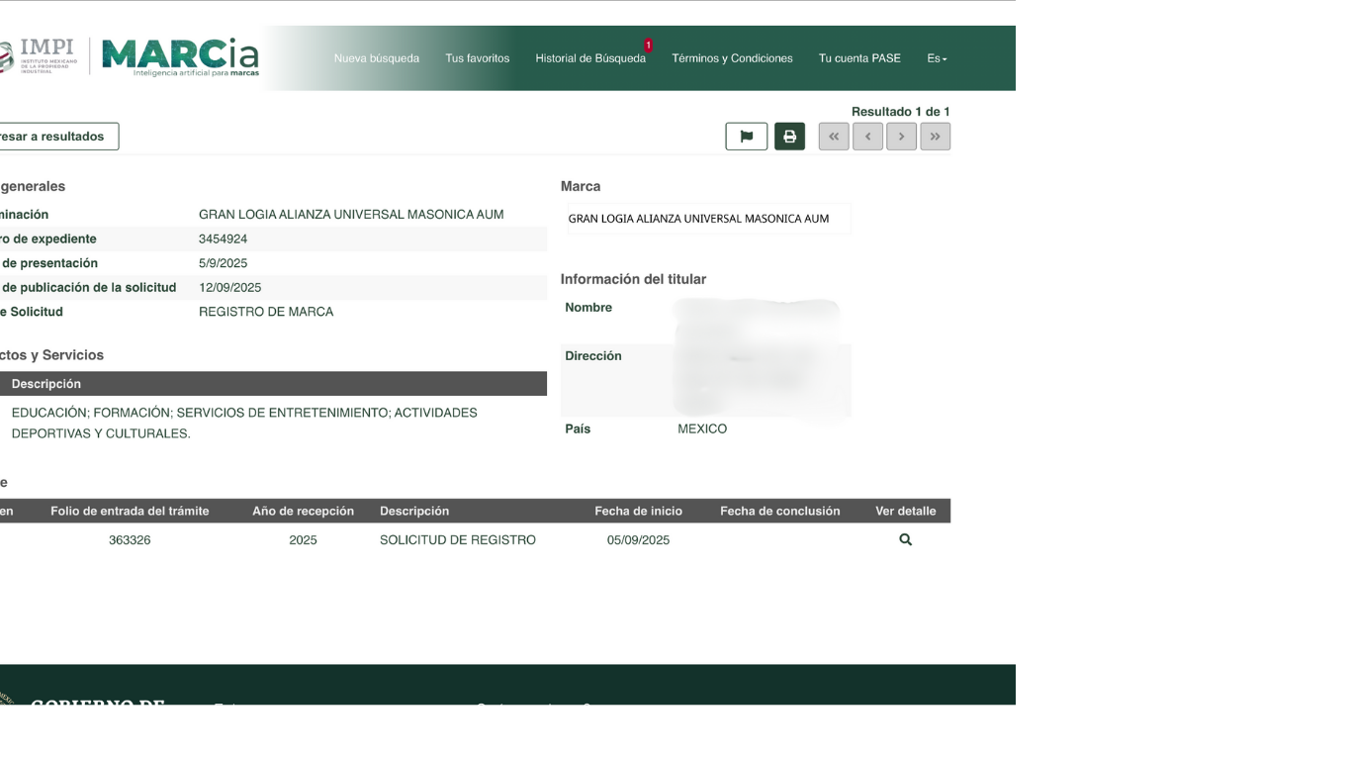Click the Ver detalle column header
Image resolution: width=1351 pixels, height=760 pixels.
pos(905,511)
